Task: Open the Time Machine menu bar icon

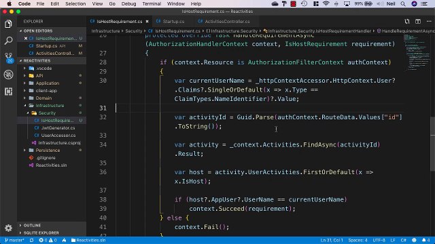Action: coord(304,3)
